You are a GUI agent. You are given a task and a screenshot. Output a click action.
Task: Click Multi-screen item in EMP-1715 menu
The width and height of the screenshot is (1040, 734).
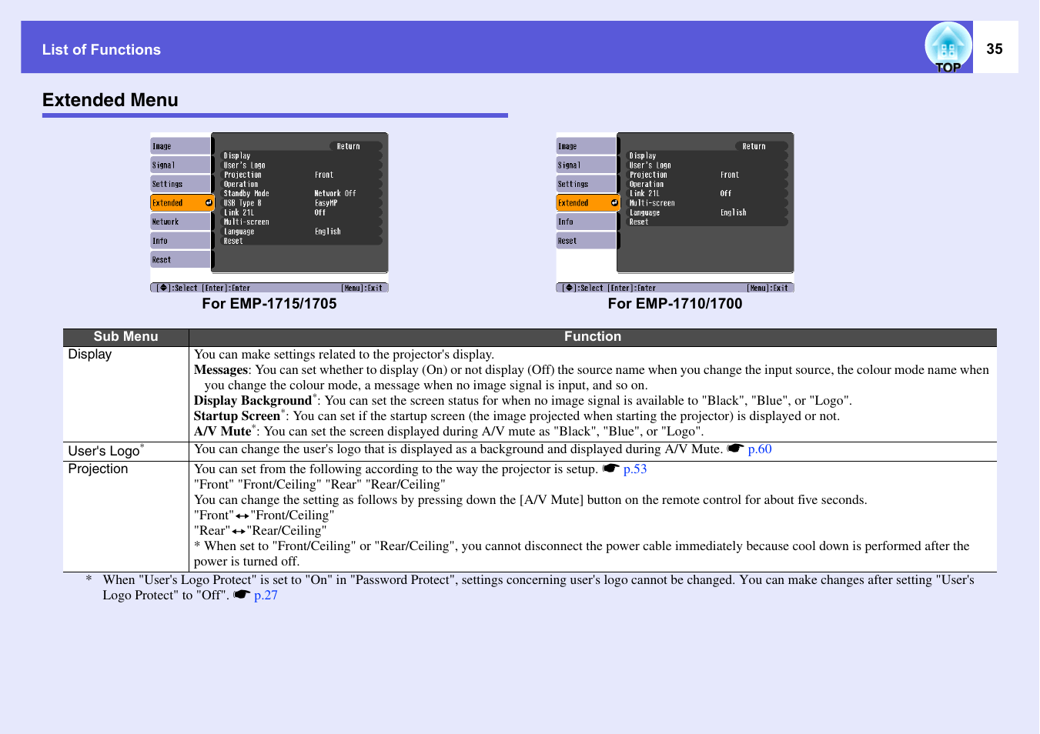tap(300, 222)
